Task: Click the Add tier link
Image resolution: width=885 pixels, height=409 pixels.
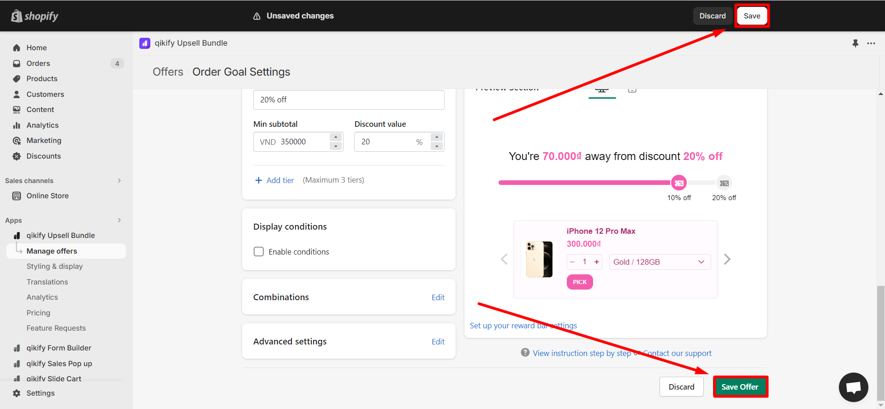Action: point(280,180)
